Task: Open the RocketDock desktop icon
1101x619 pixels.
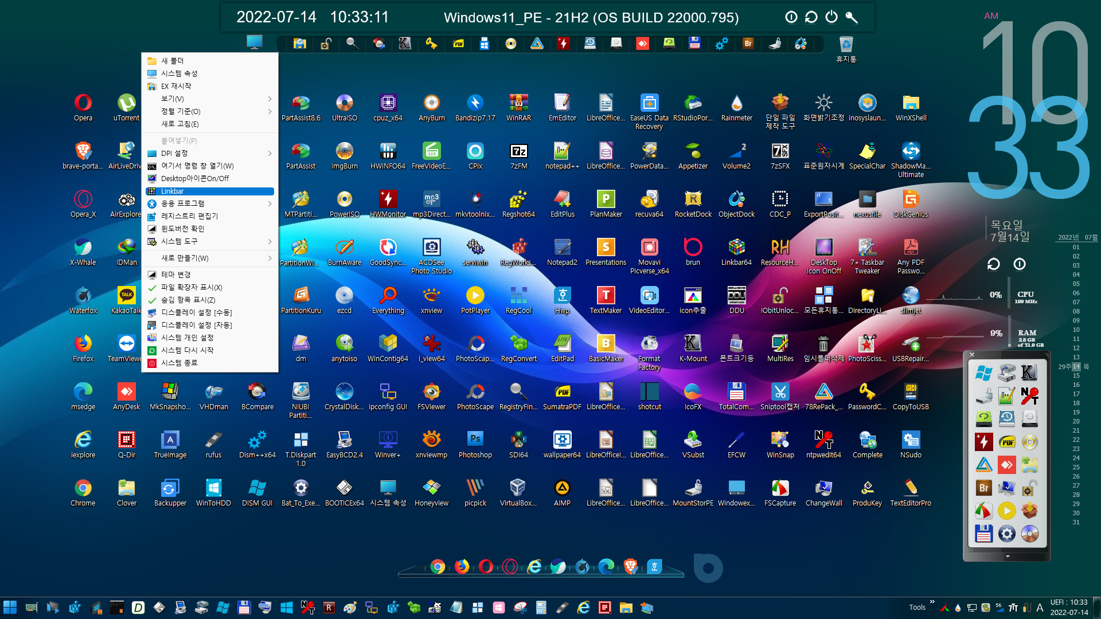Action: [x=693, y=203]
